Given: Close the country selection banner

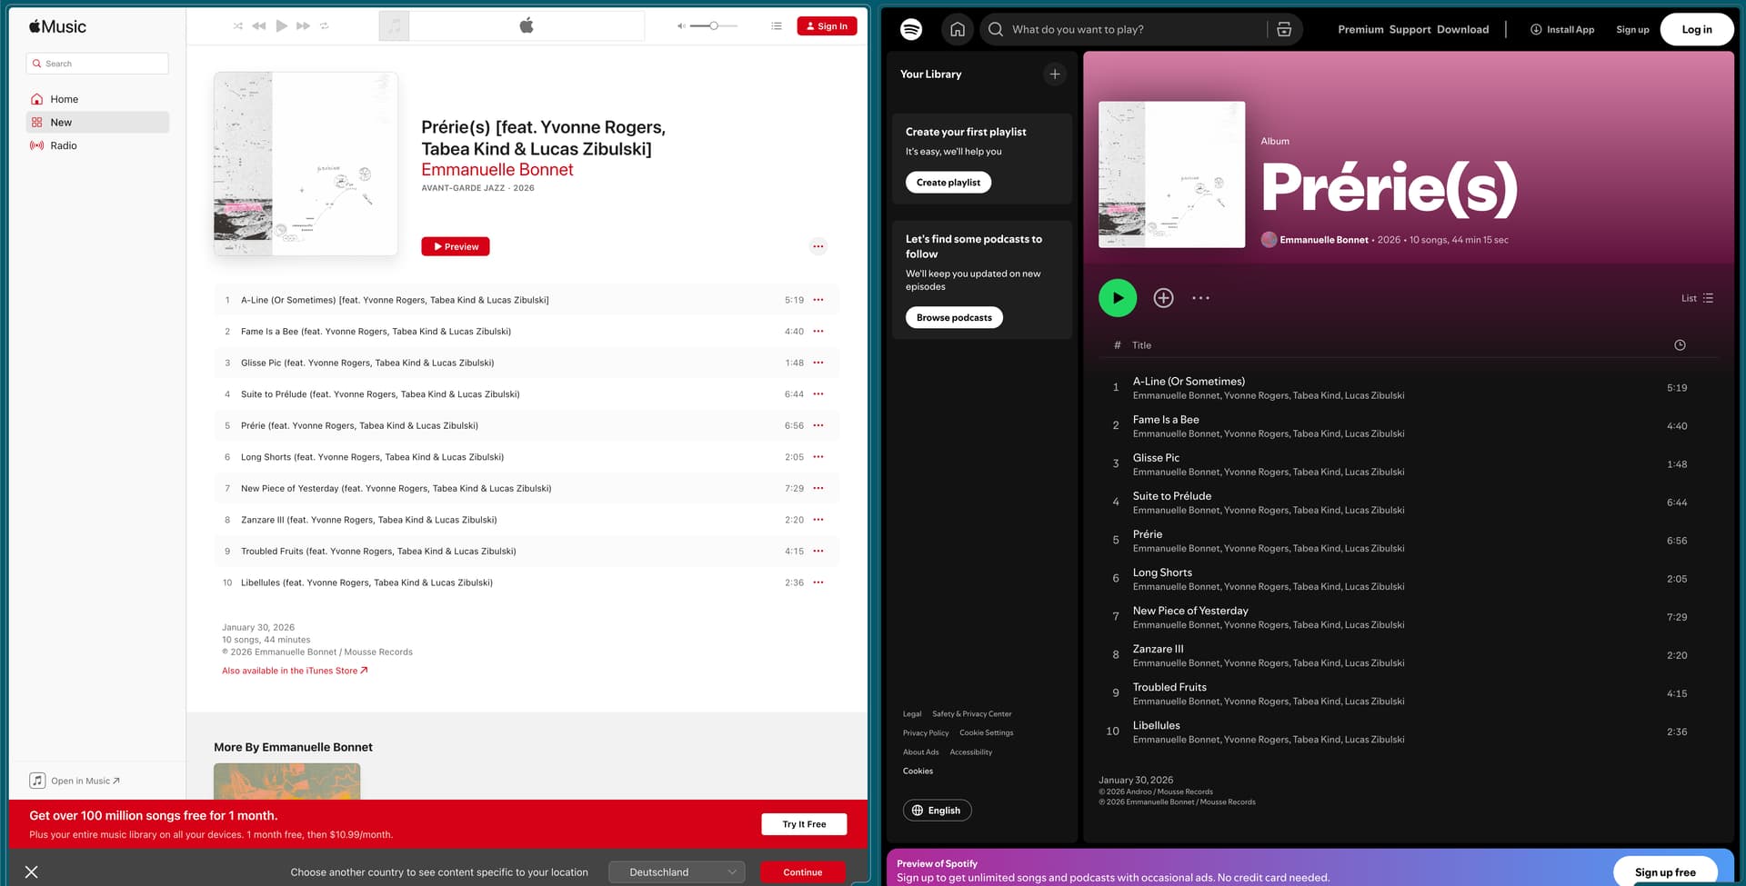Looking at the screenshot, I should tap(32, 871).
